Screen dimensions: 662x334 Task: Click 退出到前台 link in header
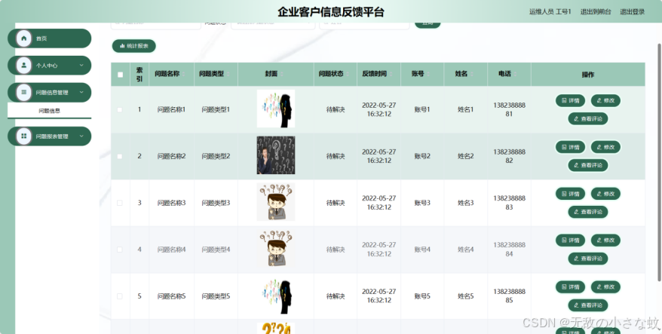point(596,12)
